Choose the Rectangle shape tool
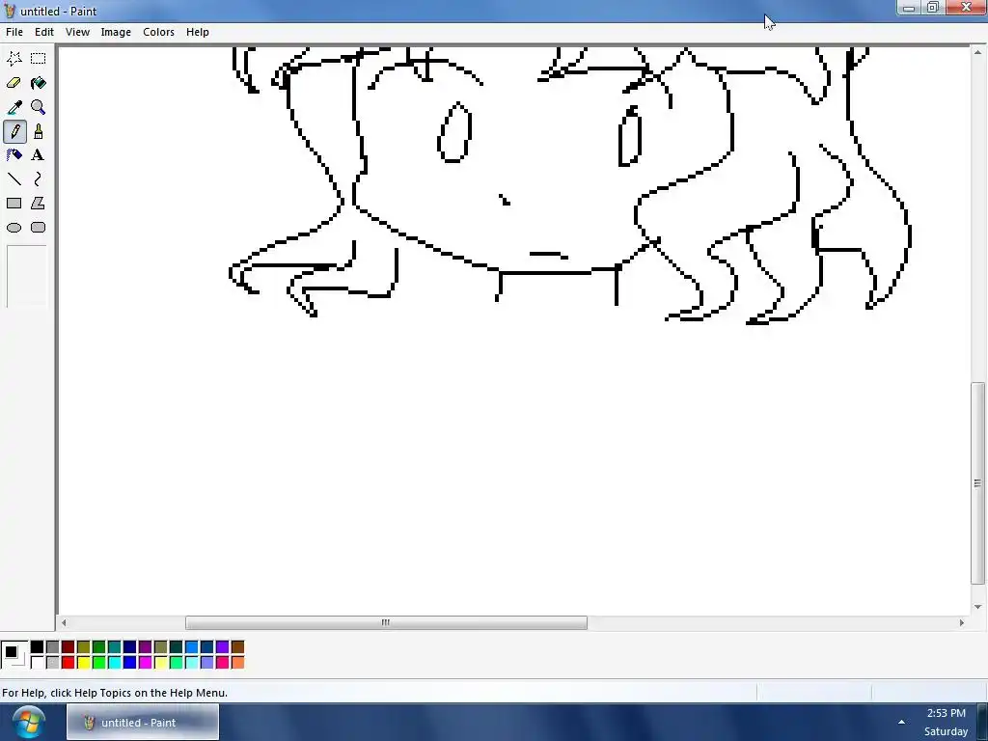The height and width of the screenshot is (741, 988). 14,204
